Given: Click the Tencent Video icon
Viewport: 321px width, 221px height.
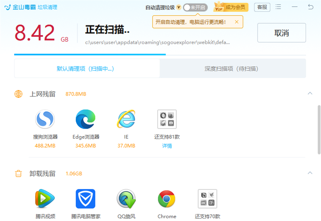Looking at the screenshot, I should pos(45,199).
